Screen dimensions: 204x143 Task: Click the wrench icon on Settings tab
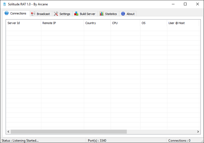[x=56, y=14]
